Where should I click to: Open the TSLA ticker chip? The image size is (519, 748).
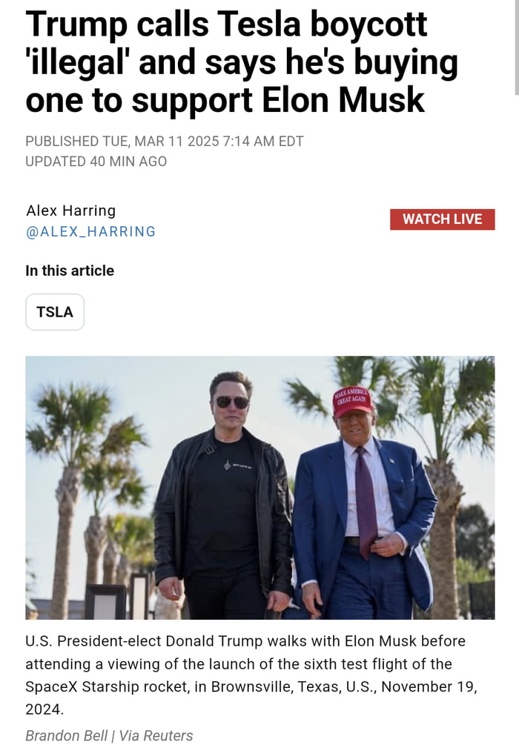[x=55, y=312]
